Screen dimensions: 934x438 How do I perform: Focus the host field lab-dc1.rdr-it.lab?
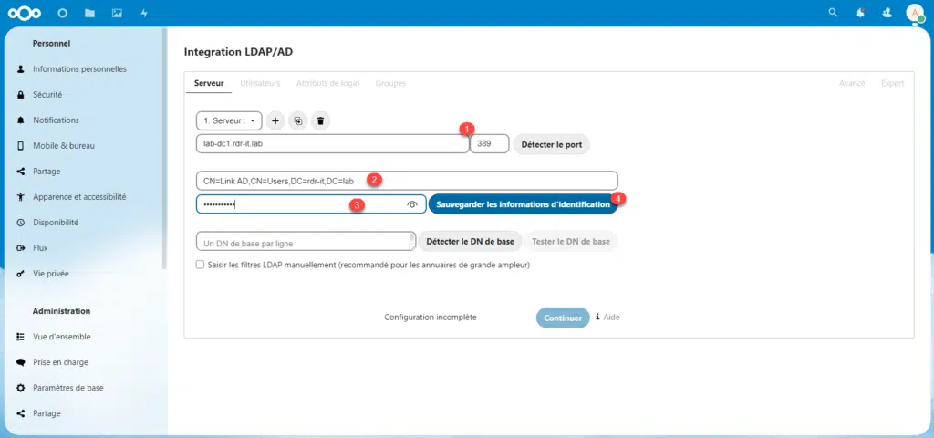[x=332, y=143]
